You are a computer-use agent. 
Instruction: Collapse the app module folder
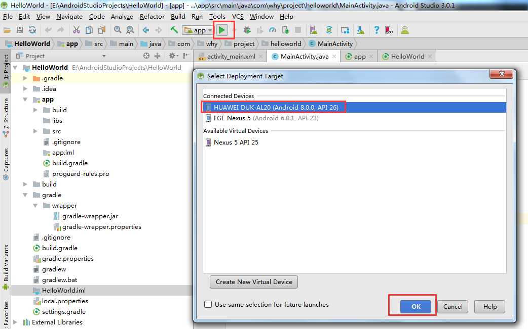tap(25, 100)
